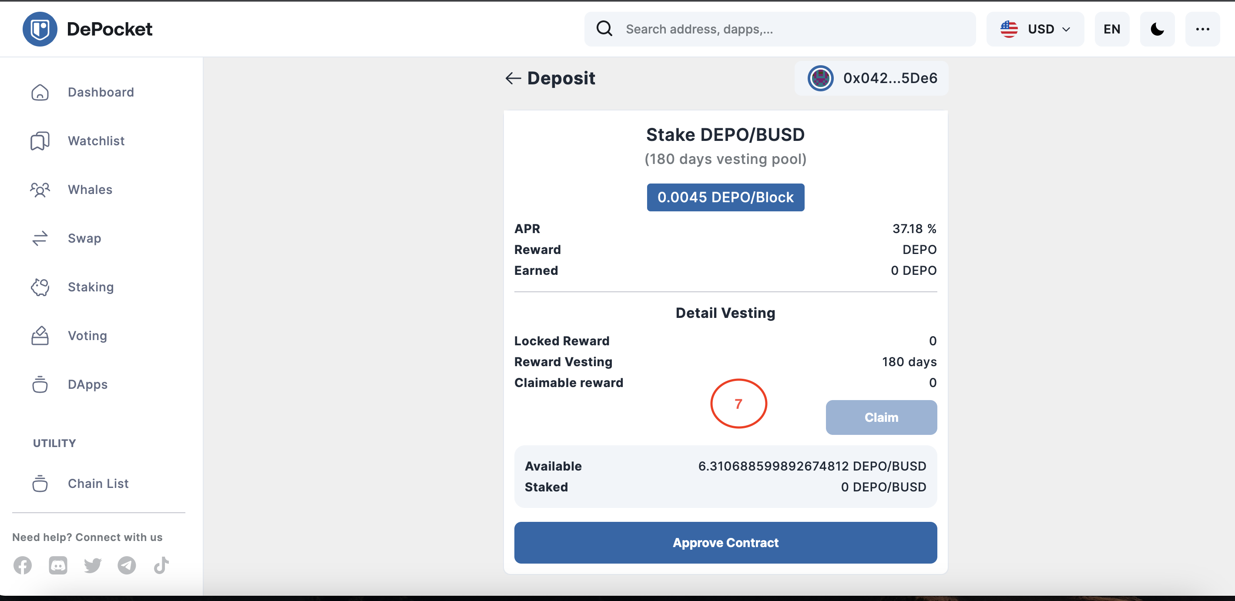Navigate to Whales menu item
Viewport: 1235px width, 601px height.
point(90,190)
